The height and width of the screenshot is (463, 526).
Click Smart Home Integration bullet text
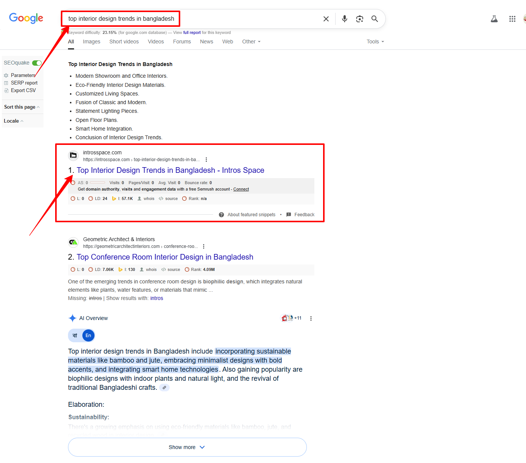(x=104, y=129)
